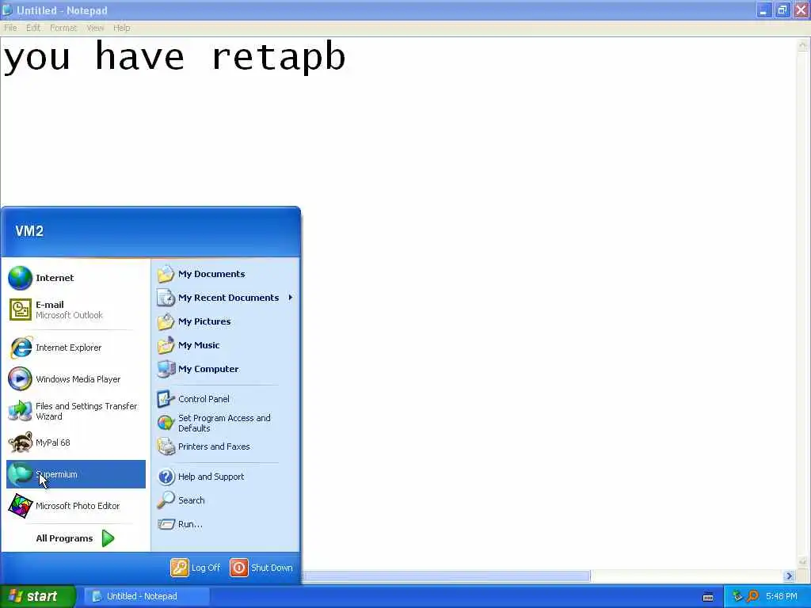The image size is (811, 608).
Task: Select the My Recent Documents entry
Action: click(x=226, y=298)
